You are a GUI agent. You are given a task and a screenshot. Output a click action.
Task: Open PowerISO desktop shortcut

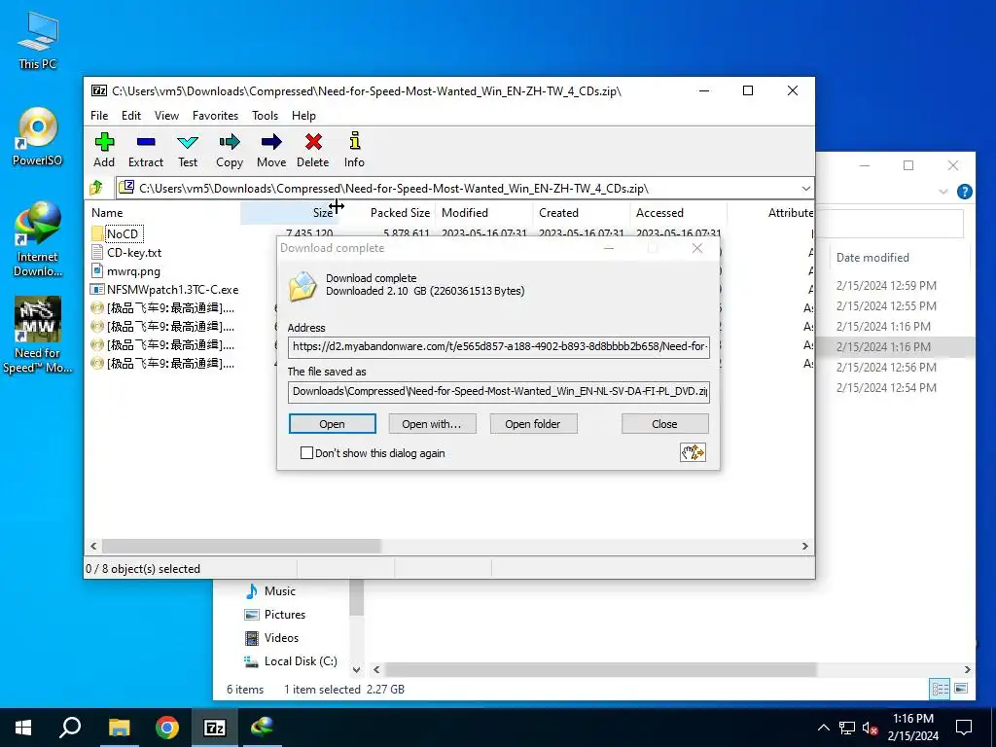tap(38, 136)
